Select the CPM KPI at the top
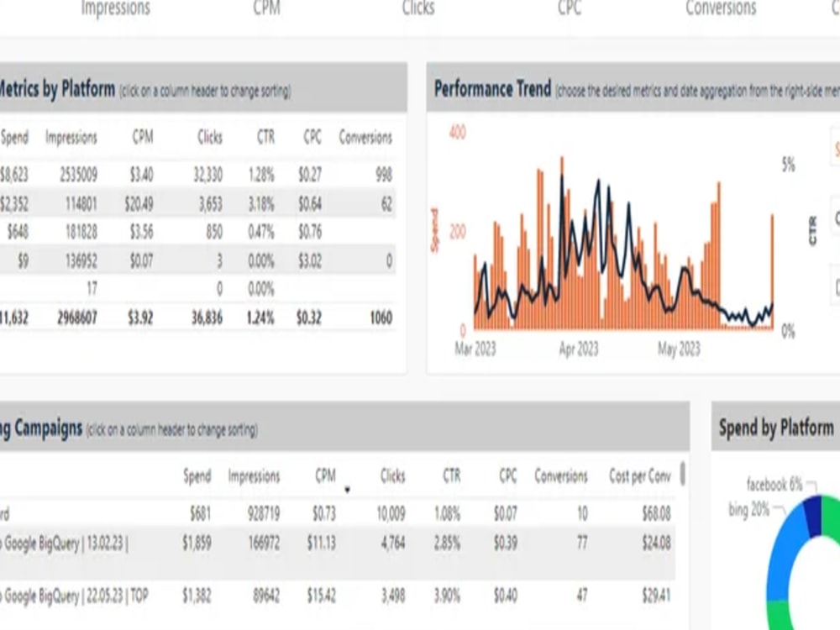Image resolution: width=840 pixels, height=630 pixels. pyautogui.click(x=265, y=8)
